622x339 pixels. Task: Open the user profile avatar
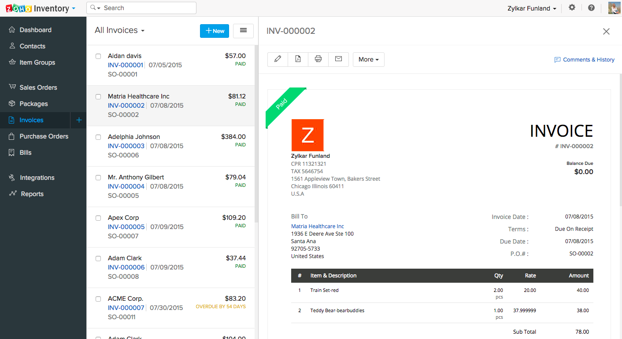coord(615,8)
